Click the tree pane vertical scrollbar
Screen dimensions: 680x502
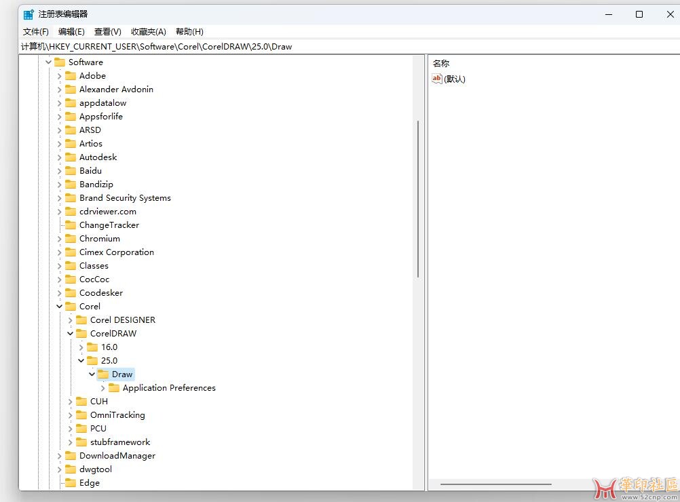click(418, 199)
